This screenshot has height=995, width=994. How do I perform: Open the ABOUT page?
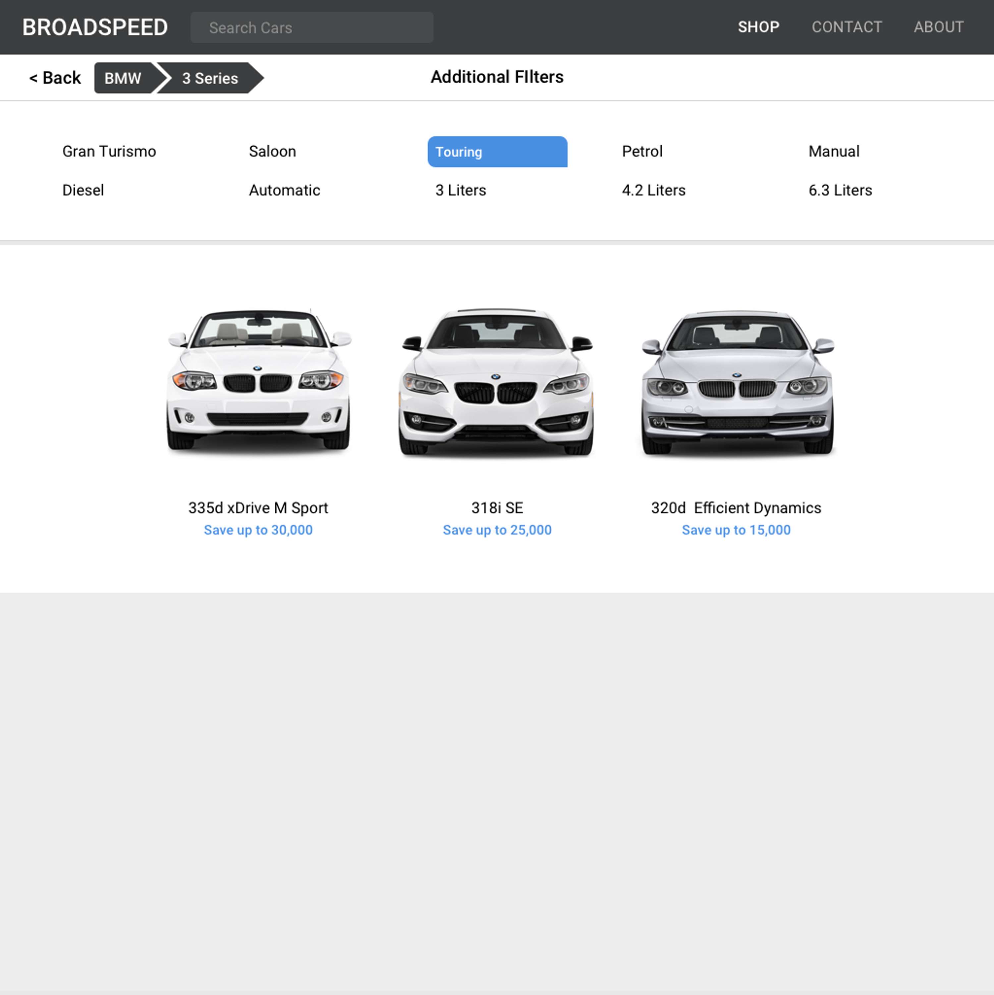pyautogui.click(x=938, y=27)
